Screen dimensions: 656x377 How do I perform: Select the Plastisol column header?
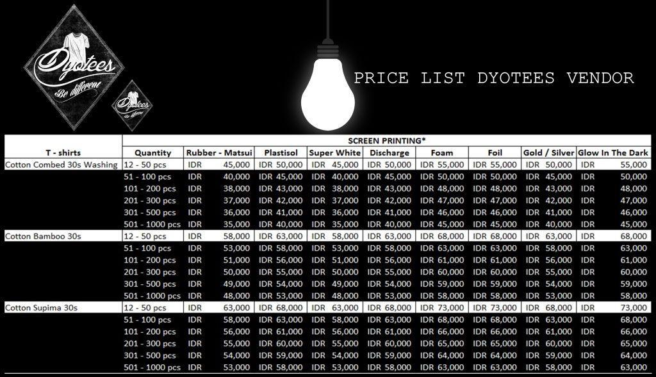coord(281,152)
